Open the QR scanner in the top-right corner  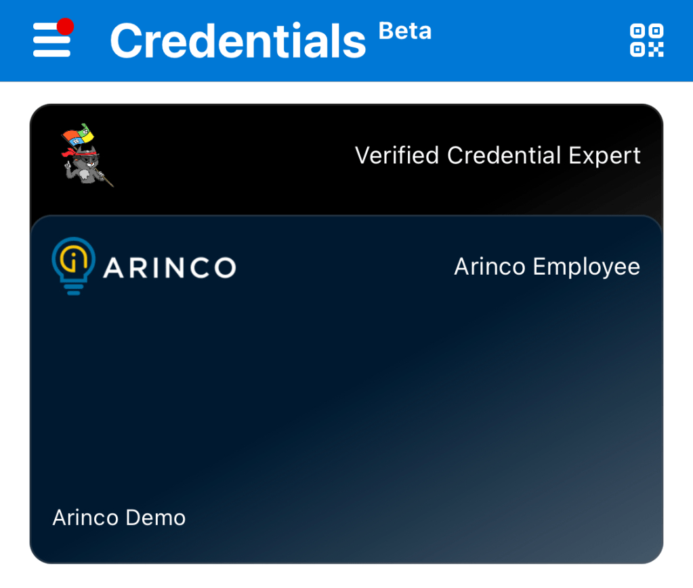click(646, 40)
